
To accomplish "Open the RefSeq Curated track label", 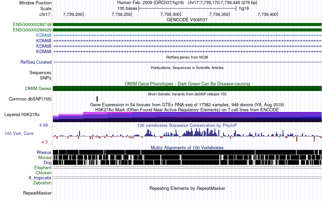I will pos(36,62).
